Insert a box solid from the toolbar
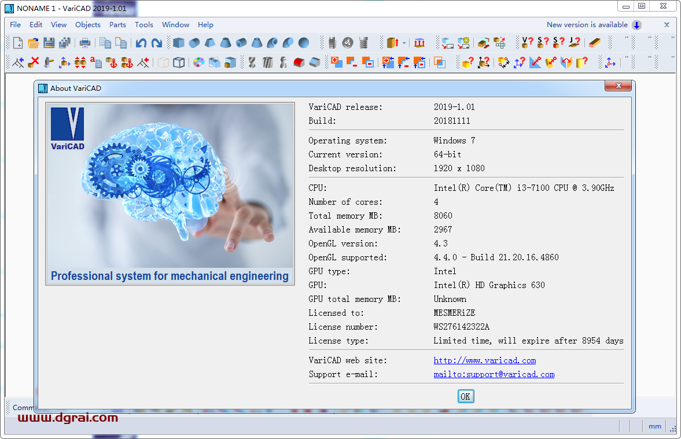Image resolution: width=681 pixels, height=439 pixels. click(x=179, y=43)
